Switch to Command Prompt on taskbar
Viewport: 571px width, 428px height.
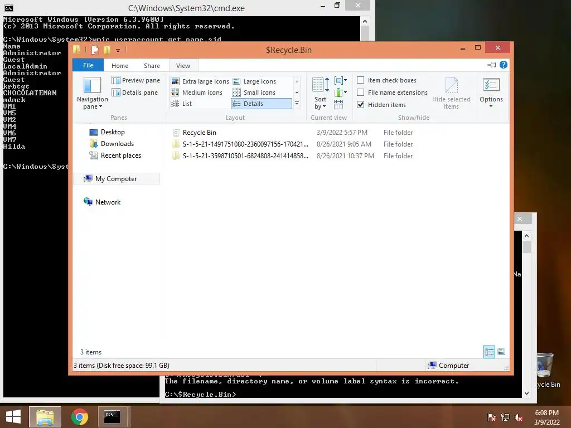[113, 417]
